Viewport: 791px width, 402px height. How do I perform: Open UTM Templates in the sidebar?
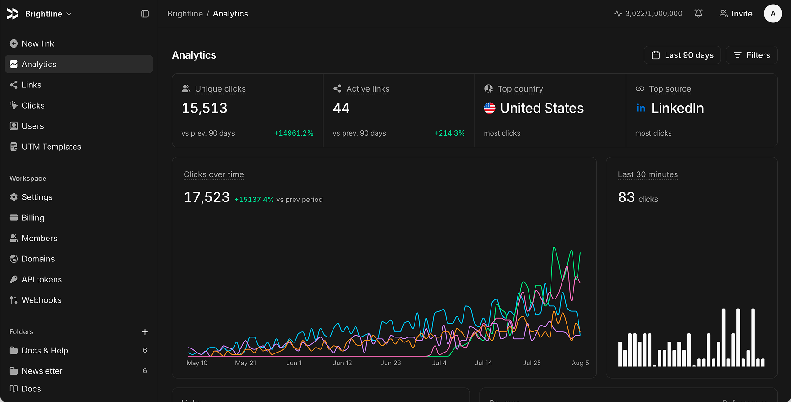pos(79,147)
